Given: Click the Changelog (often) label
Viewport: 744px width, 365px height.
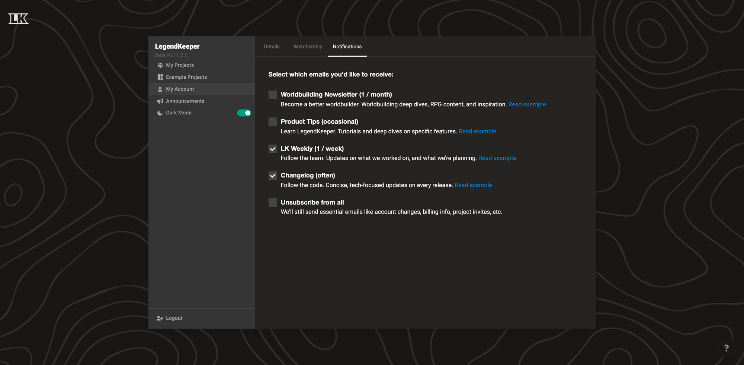Looking at the screenshot, I should (308, 176).
